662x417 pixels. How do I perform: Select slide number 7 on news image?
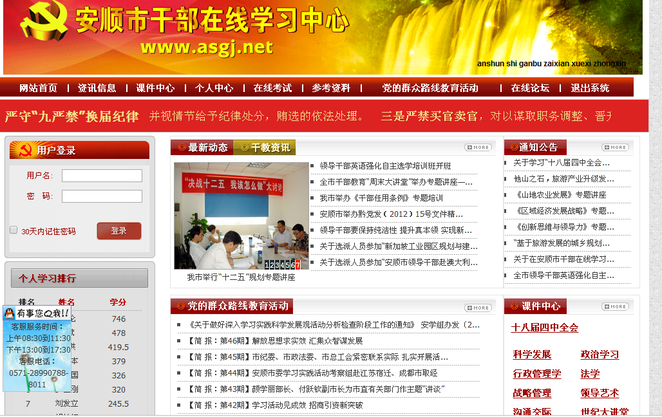298,264
